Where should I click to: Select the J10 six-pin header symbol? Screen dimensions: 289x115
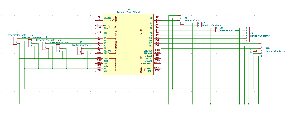[x=263, y=50]
